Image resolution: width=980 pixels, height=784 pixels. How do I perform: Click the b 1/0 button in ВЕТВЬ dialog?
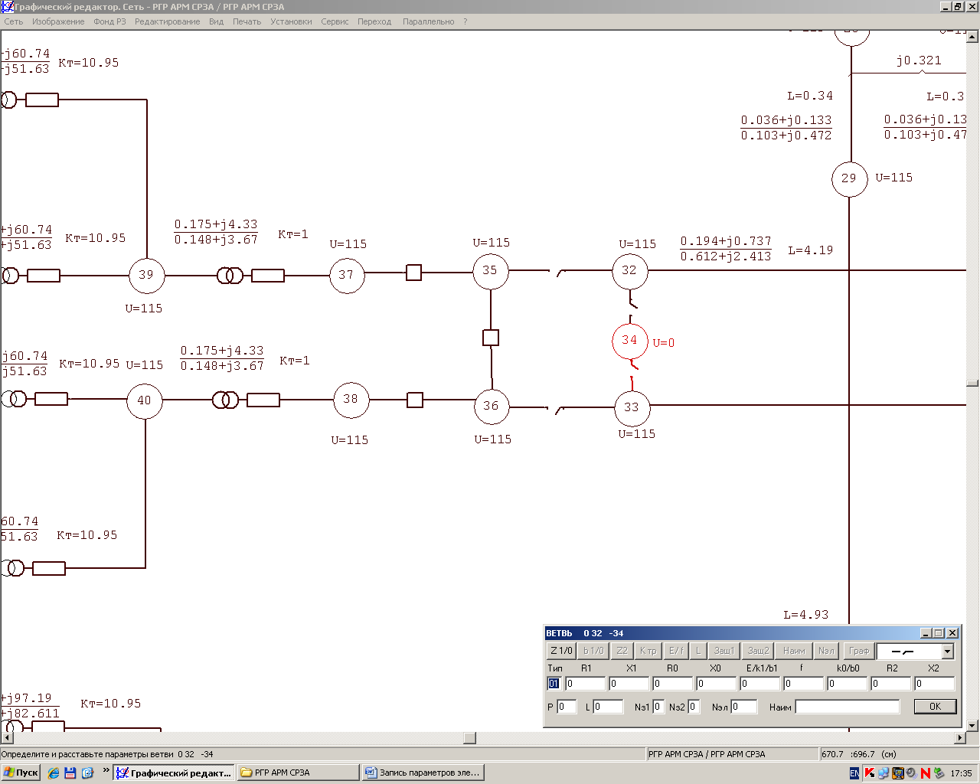[593, 651]
